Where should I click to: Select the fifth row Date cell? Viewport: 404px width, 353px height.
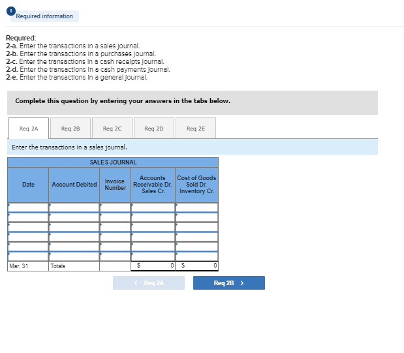pos(28,247)
